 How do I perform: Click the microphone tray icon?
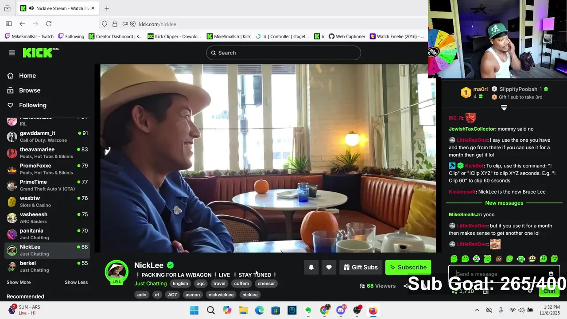pyautogui.click(x=501, y=310)
